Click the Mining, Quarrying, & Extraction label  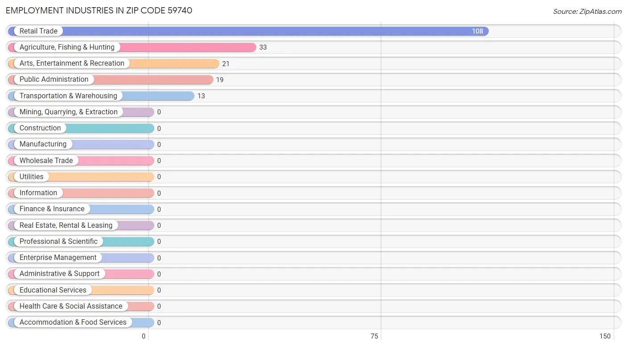coord(69,112)
